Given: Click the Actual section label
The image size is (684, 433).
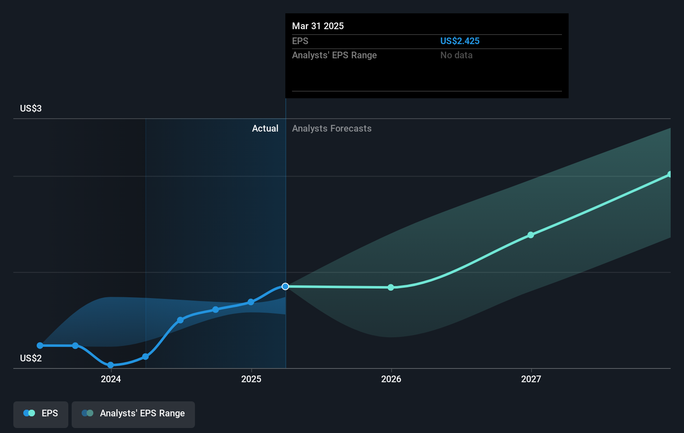Looking at the screenshot, I should (265, 128).
